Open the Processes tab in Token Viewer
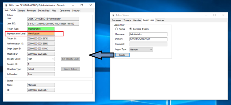 coord(116,20)
